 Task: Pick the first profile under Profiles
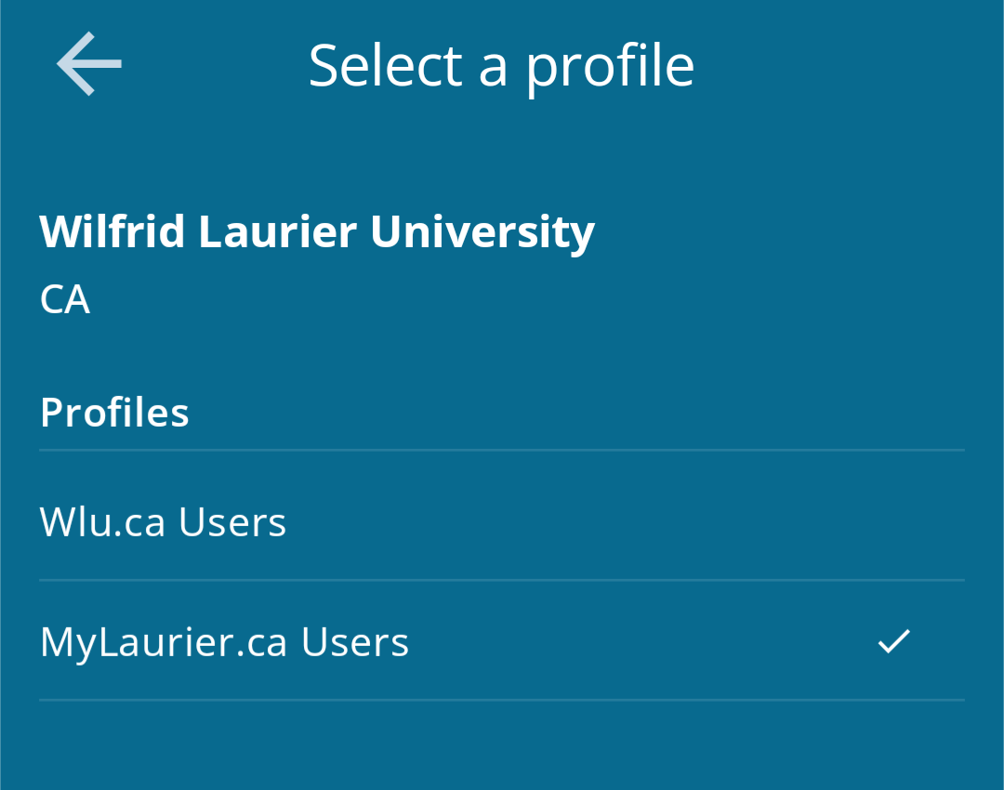[x=164, y=522]
